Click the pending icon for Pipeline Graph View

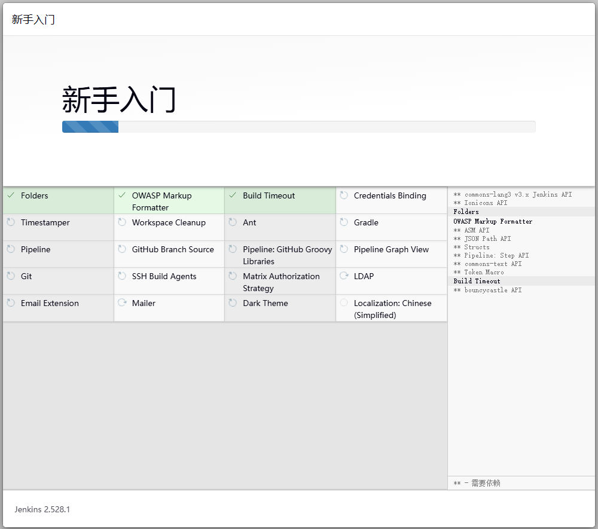click(x=344, y=249)
